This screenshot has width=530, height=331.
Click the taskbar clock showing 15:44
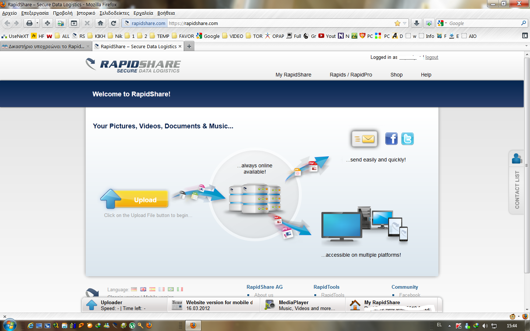(512, 326)
